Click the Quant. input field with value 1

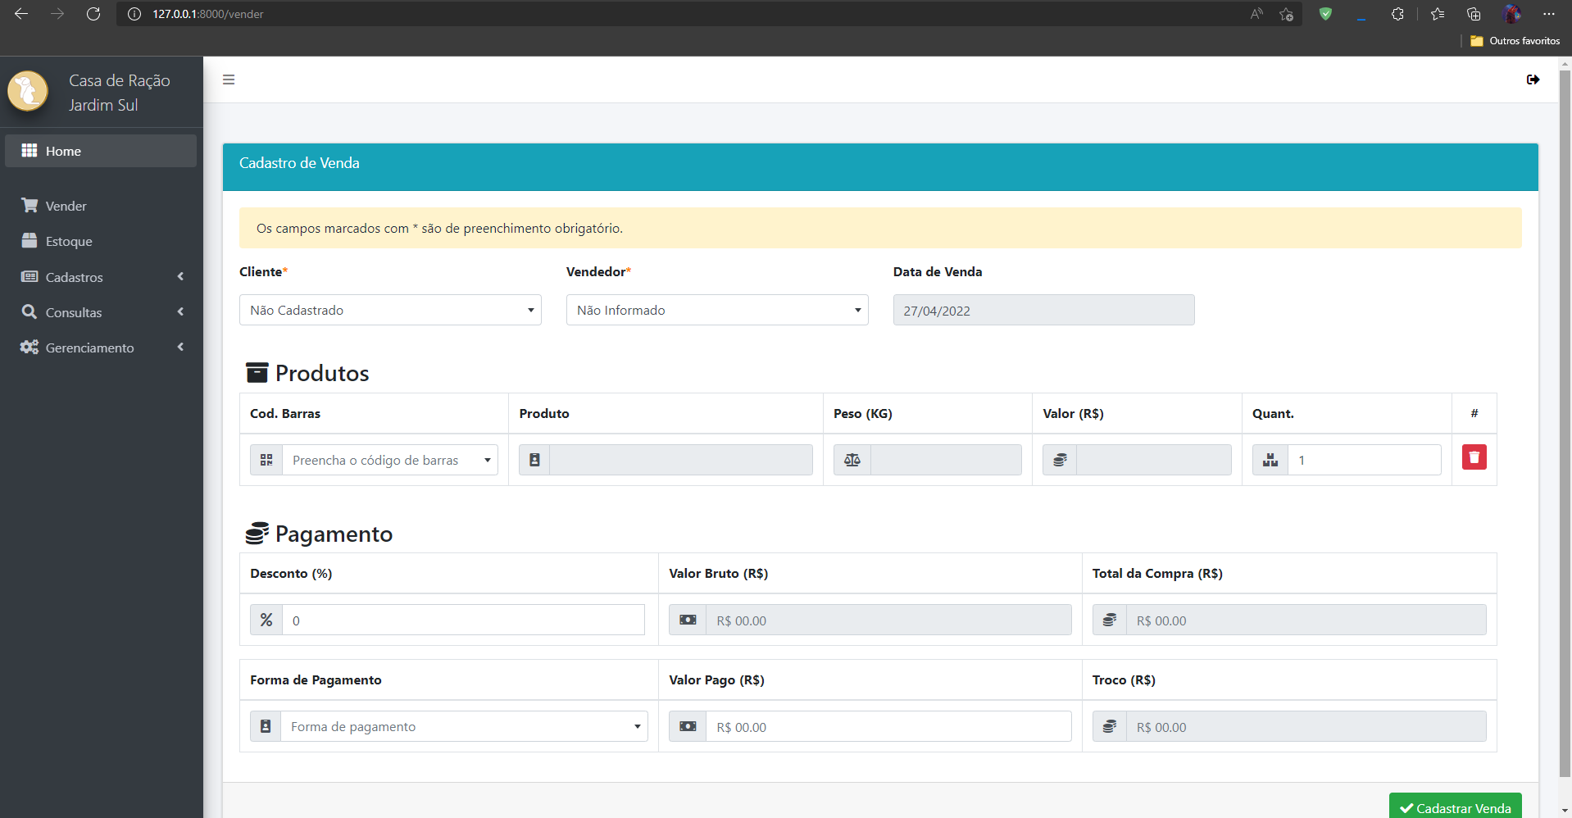click(1365, 460)
